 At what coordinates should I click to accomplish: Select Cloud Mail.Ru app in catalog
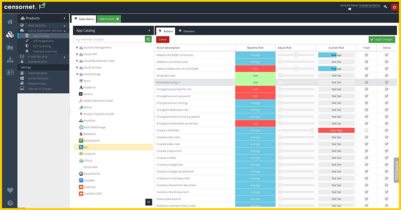[x=90, y=173]
